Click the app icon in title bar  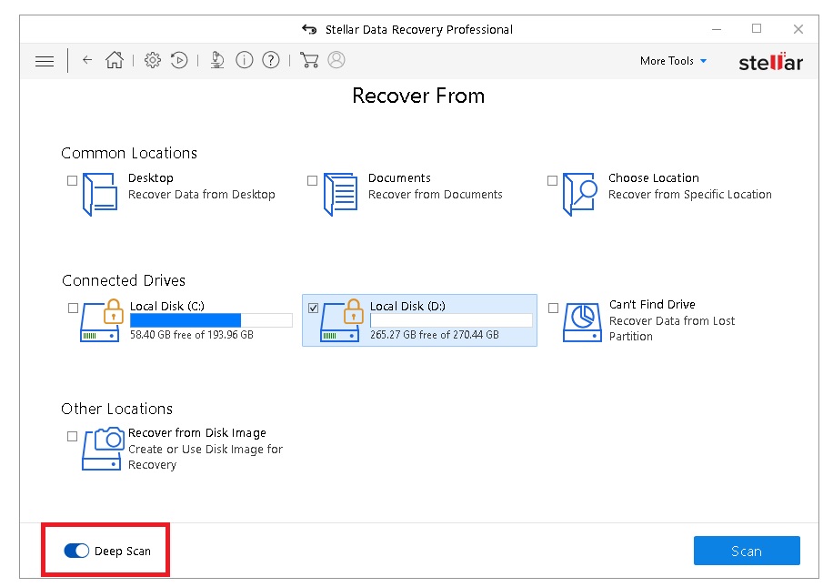309,29
